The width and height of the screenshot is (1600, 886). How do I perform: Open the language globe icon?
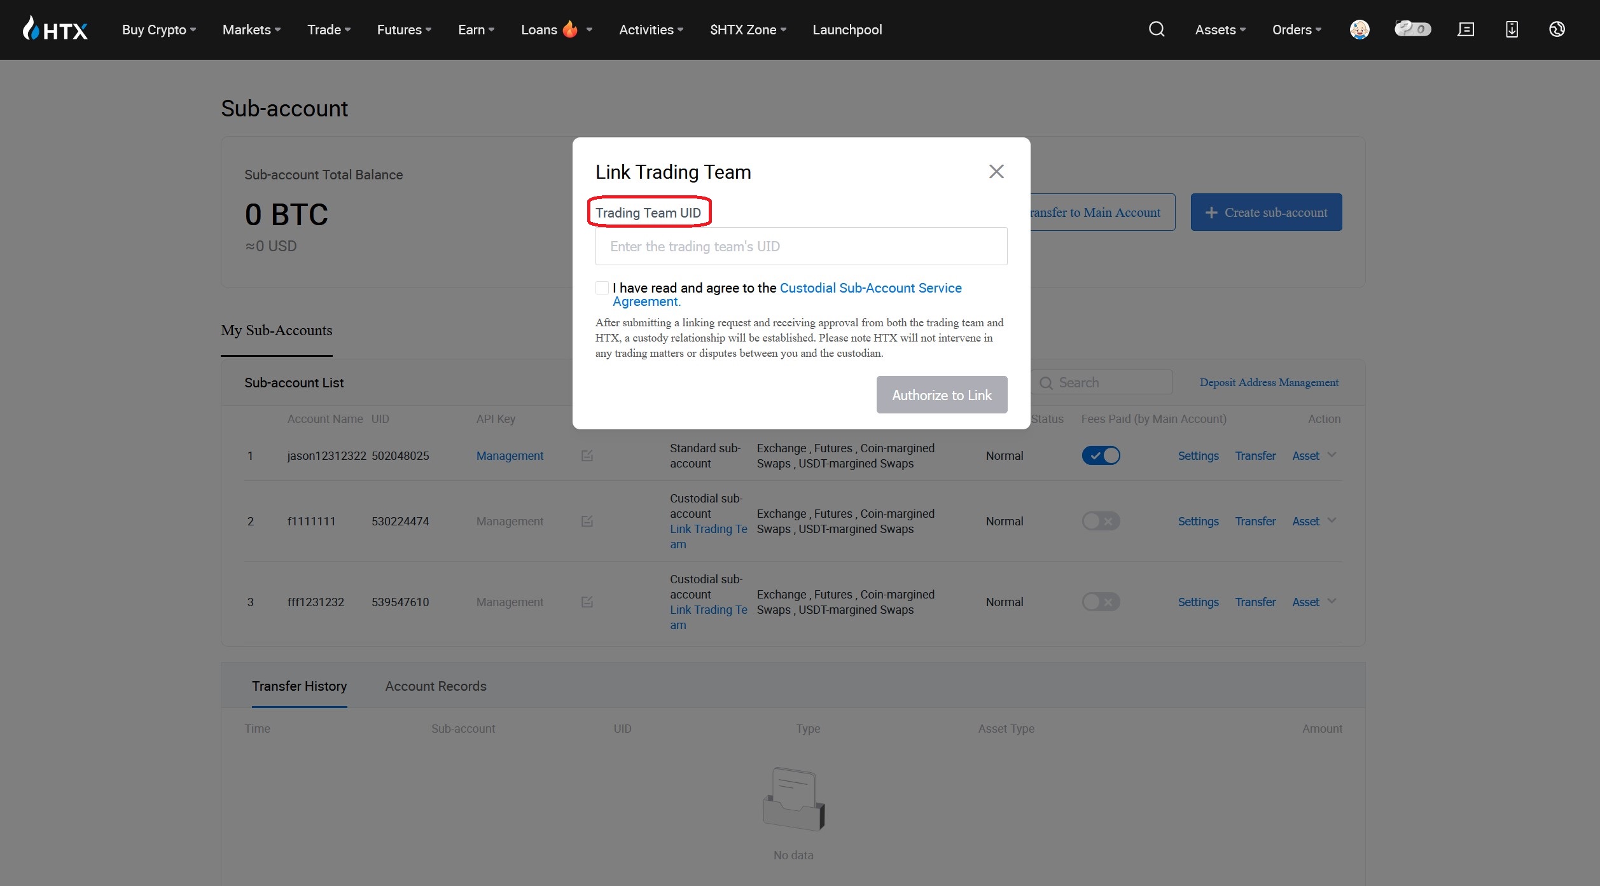coord(1556,29)
